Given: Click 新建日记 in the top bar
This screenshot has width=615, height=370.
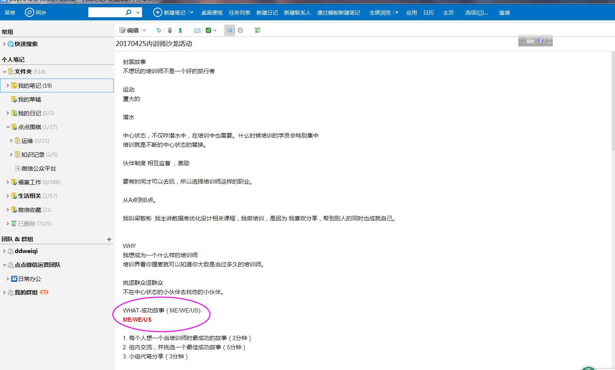Looking at the screenshot, I should [x=267, y=13].
